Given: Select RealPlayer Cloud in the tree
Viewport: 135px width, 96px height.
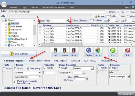Looking at the screenshot, I should [x=19, y=39].
